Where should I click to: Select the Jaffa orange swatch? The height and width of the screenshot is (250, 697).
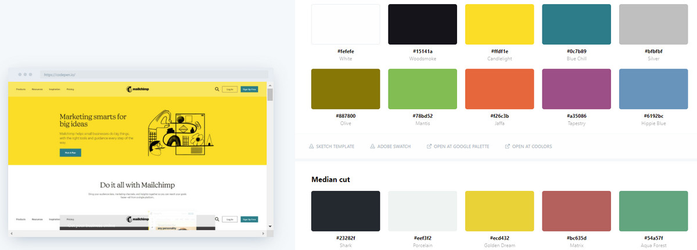point(500,89)
